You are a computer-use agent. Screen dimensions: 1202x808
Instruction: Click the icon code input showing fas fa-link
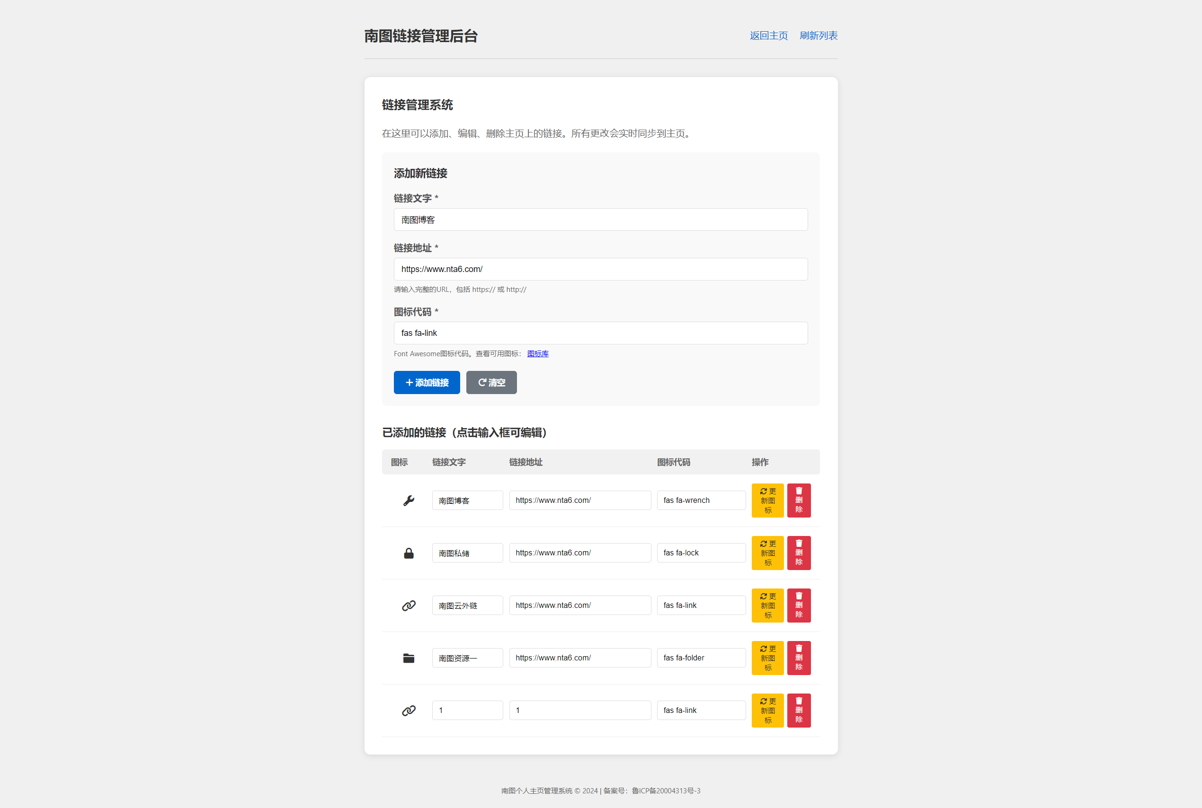pos(600,333)
